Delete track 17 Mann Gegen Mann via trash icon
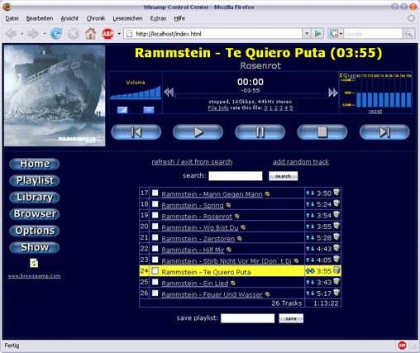 [336, 192]
